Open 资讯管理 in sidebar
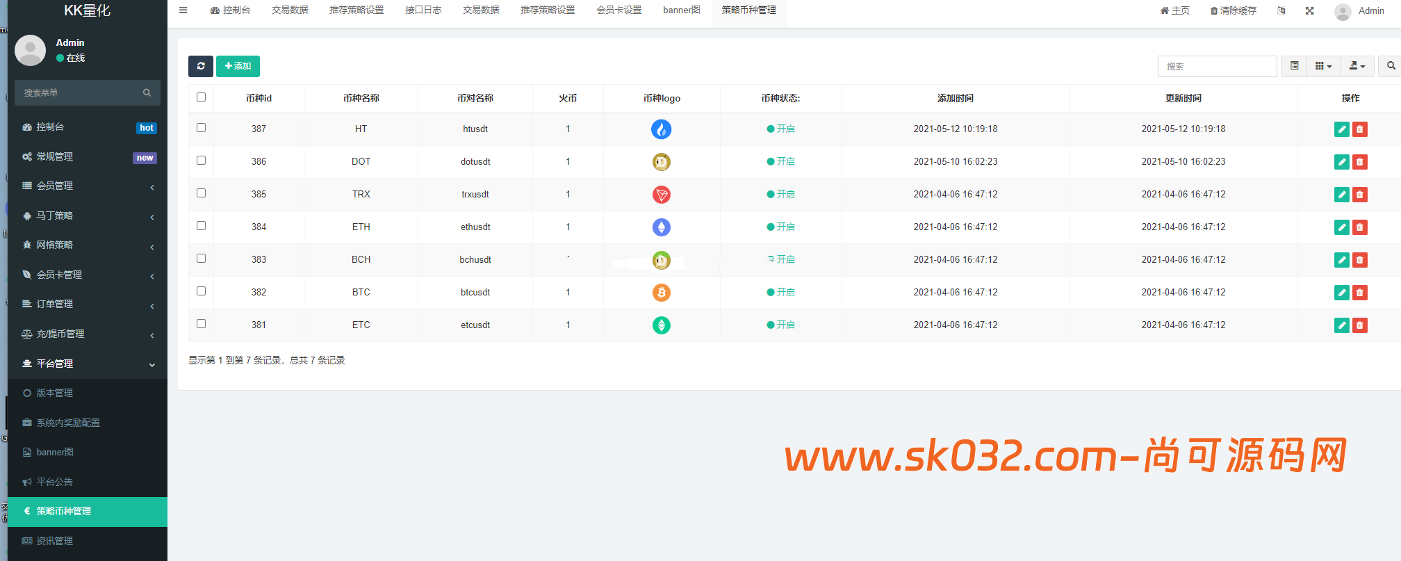This screenshot has width=1401, height=561. (88, 541)
